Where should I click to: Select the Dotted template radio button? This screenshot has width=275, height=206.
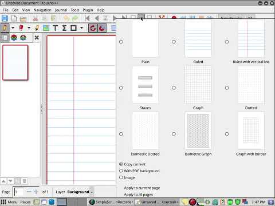(227, 88)
